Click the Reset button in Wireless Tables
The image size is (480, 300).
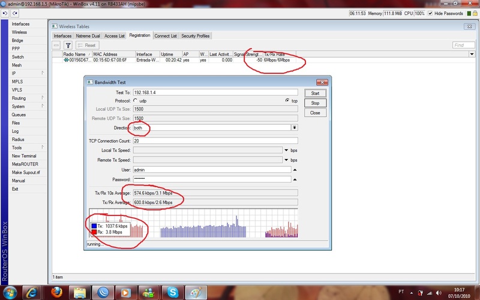tap(87, 46)
